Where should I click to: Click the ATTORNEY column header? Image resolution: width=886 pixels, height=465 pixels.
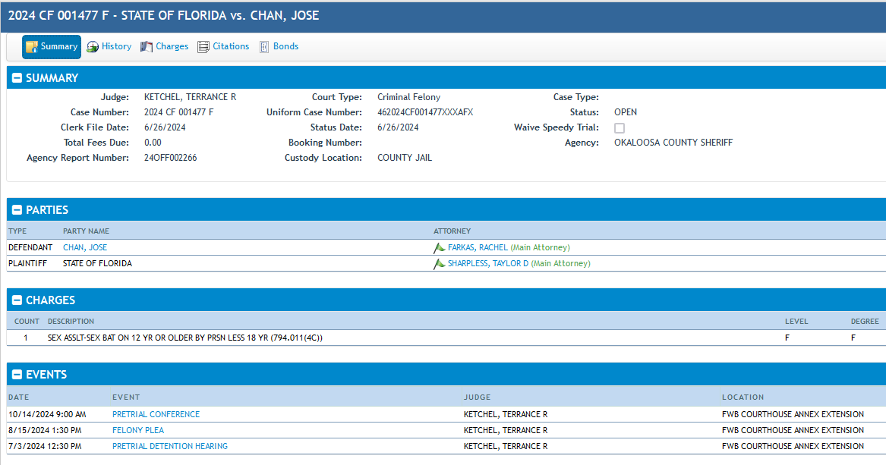point(452,231)
